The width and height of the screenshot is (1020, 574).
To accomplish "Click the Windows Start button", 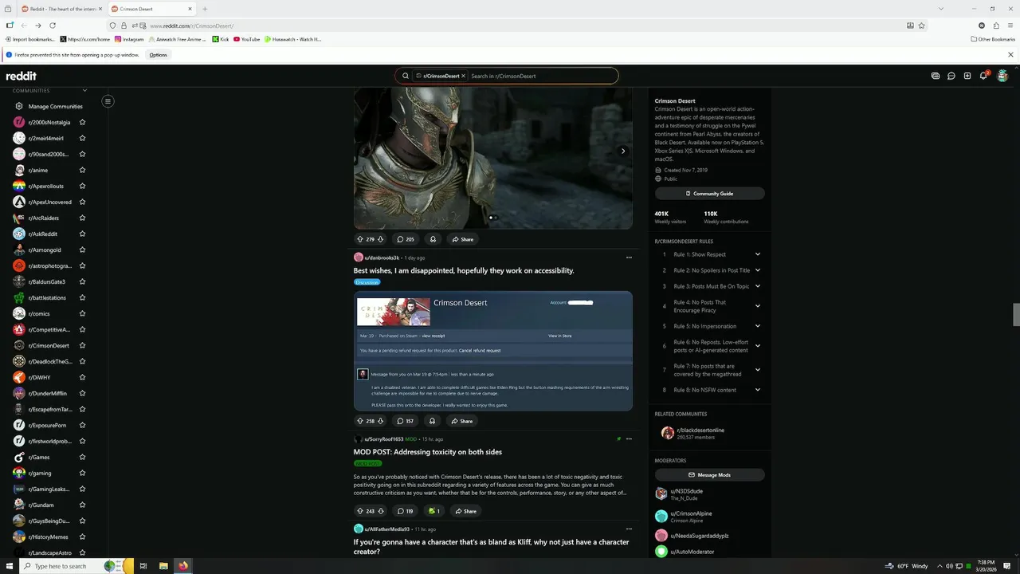I will 9,566.
